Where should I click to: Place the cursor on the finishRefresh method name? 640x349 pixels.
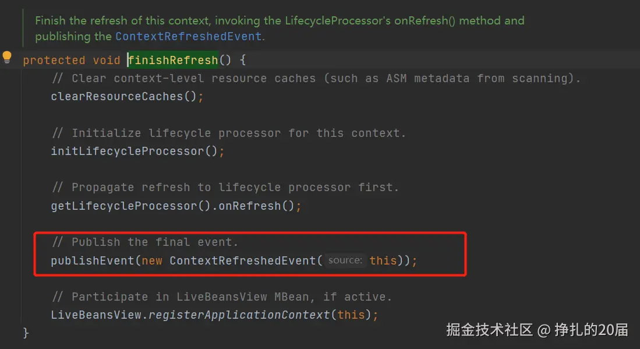(x=174, y=60)
